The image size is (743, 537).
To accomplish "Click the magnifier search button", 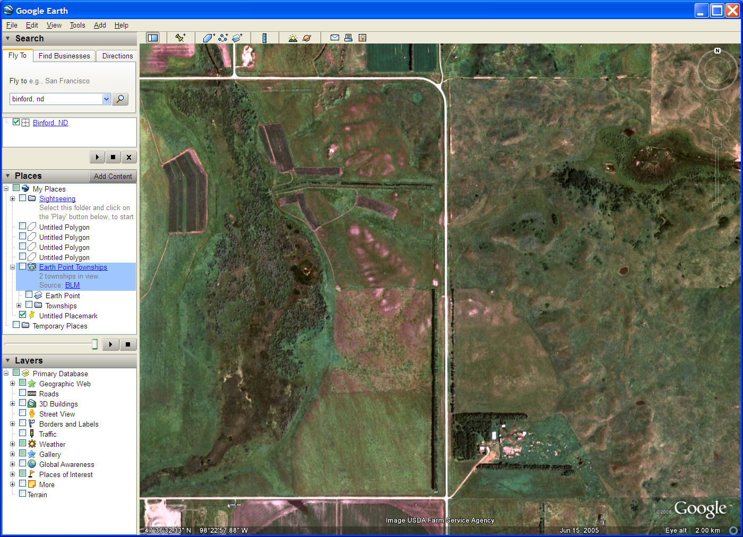I will click(x=120, y=99).
